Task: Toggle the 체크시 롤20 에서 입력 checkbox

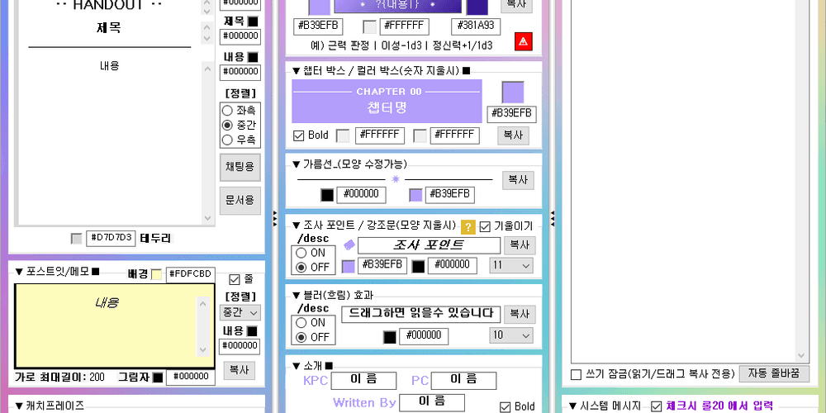Action: (x=657, y=406)
